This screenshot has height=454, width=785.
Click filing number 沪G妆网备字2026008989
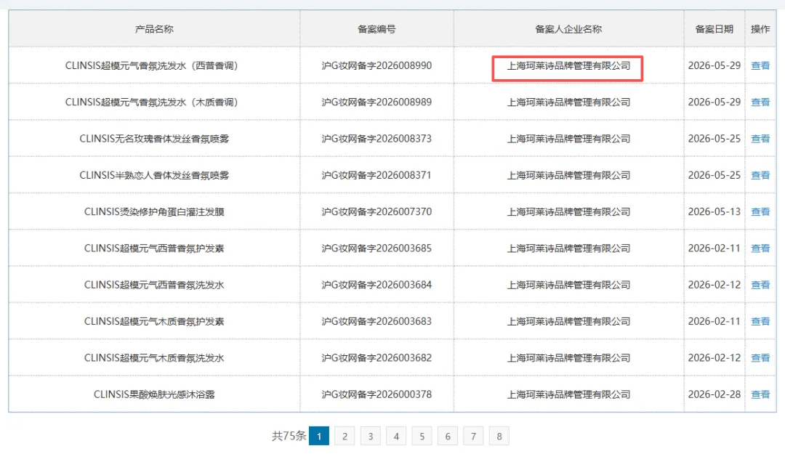(x=377, y=102)
